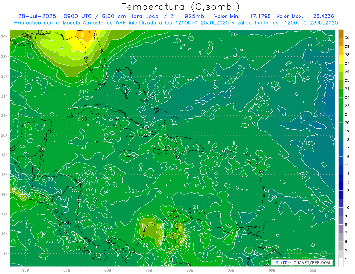The image size is (355, 274).
Task: Click the '85W' longitude axis label
Action: pyautogui.click(x=67, y=270)
